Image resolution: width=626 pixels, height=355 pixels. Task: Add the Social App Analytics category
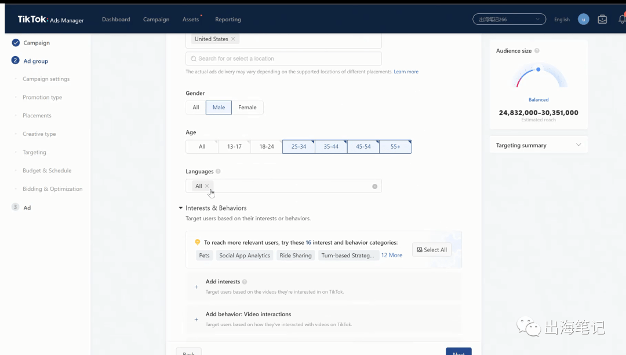pyautogui.click(x=245, y=256)
